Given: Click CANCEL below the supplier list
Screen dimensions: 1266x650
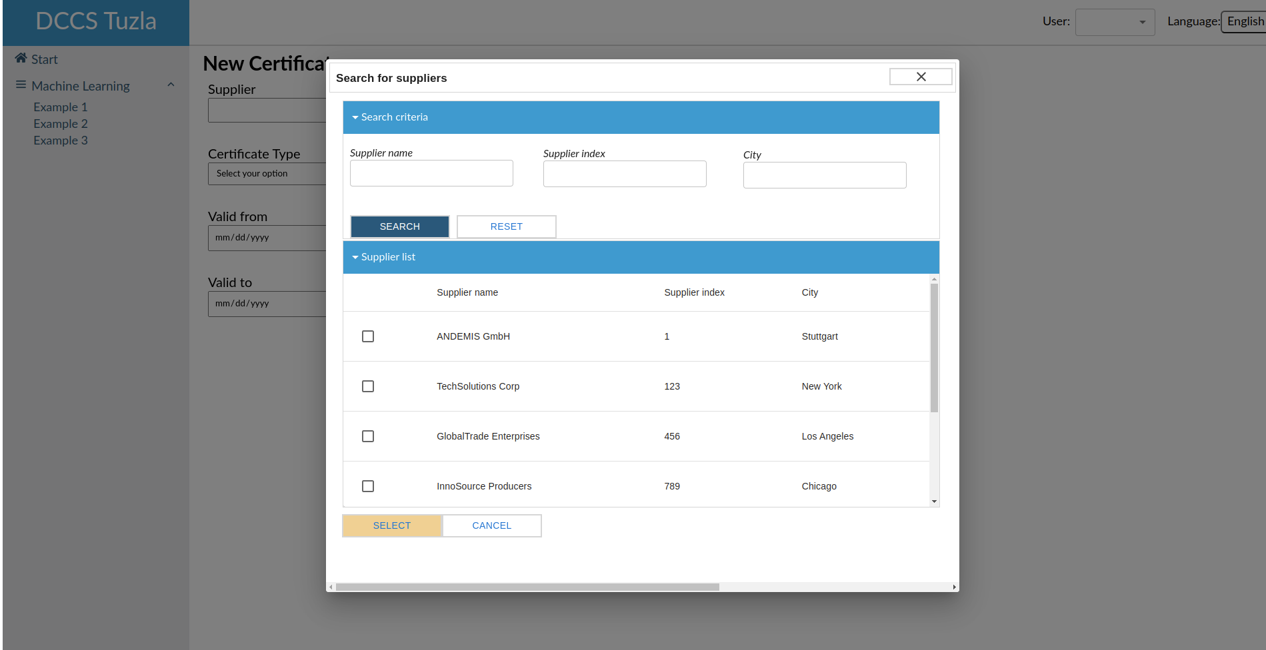Looking at the screenshot, I should point(491,525).
